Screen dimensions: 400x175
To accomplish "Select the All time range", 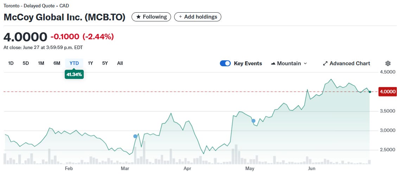I will pos(120,63).
